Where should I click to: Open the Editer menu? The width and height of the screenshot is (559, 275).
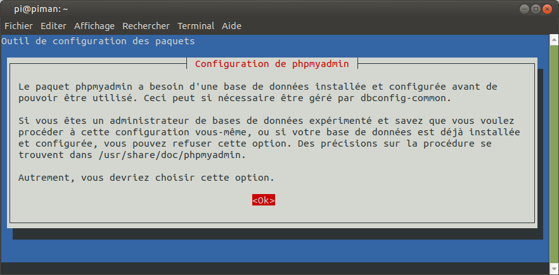coord(53,26)
